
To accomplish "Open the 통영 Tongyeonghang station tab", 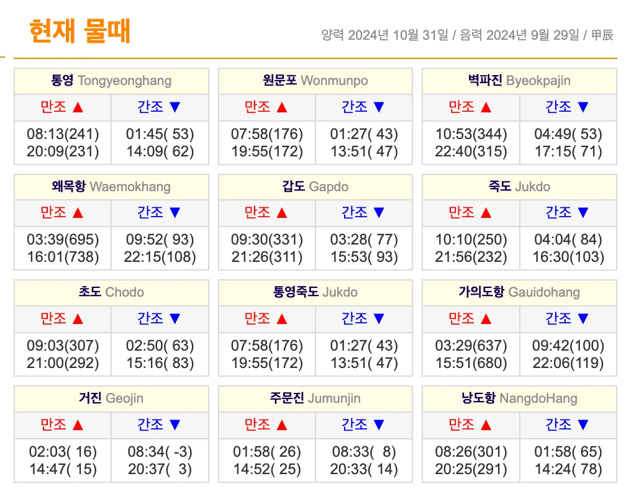I will pyautogui.click(x=111, y=81).
